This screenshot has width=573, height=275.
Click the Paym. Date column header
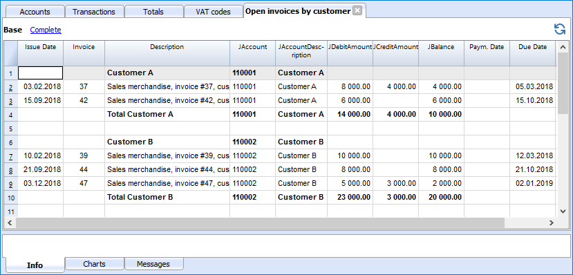click(487, 53)
